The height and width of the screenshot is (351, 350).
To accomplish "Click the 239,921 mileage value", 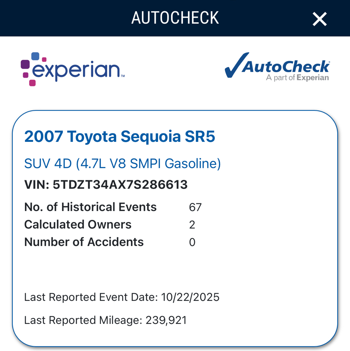I will pos(166,320).
